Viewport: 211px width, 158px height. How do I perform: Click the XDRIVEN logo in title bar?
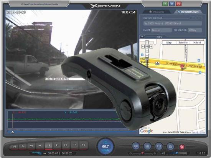point(105,6)
